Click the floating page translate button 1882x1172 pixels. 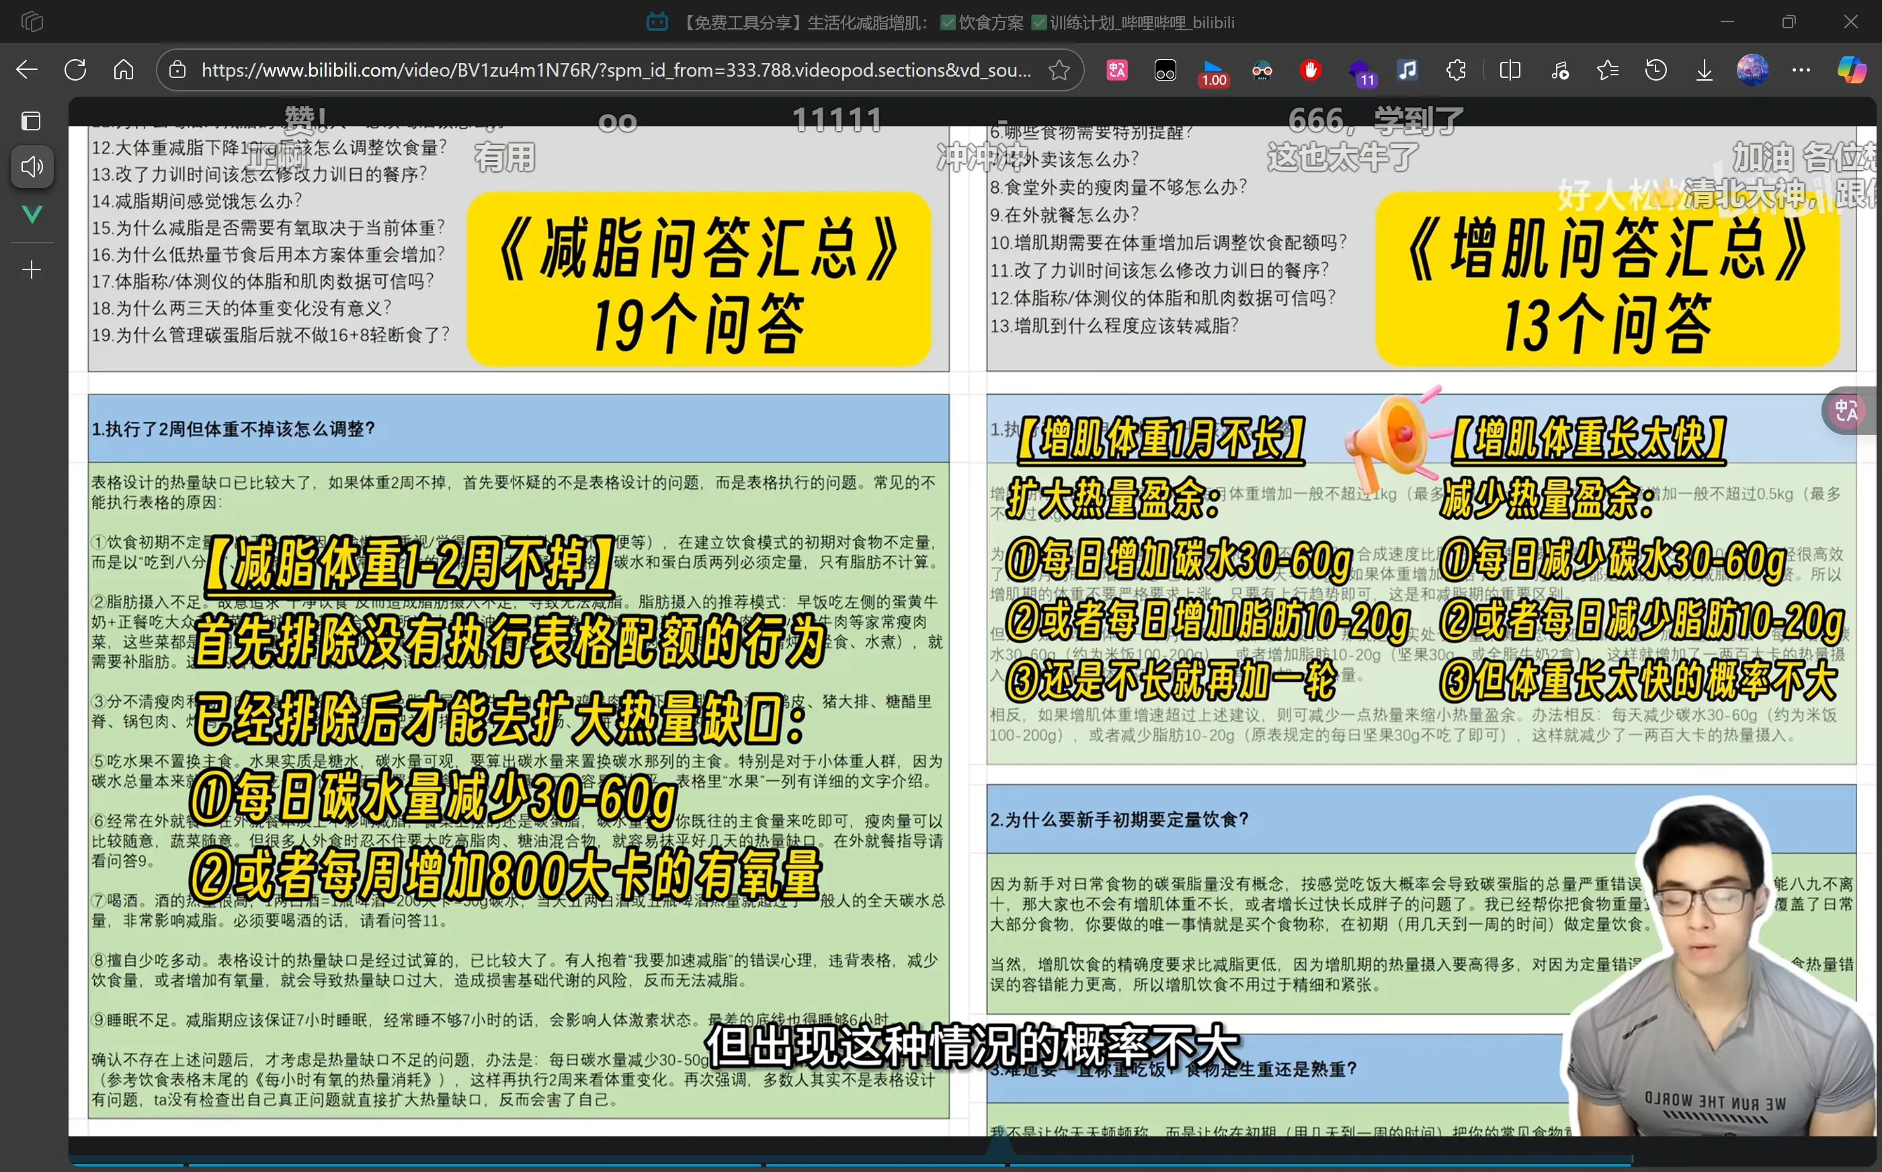[x=1848, y=409]
